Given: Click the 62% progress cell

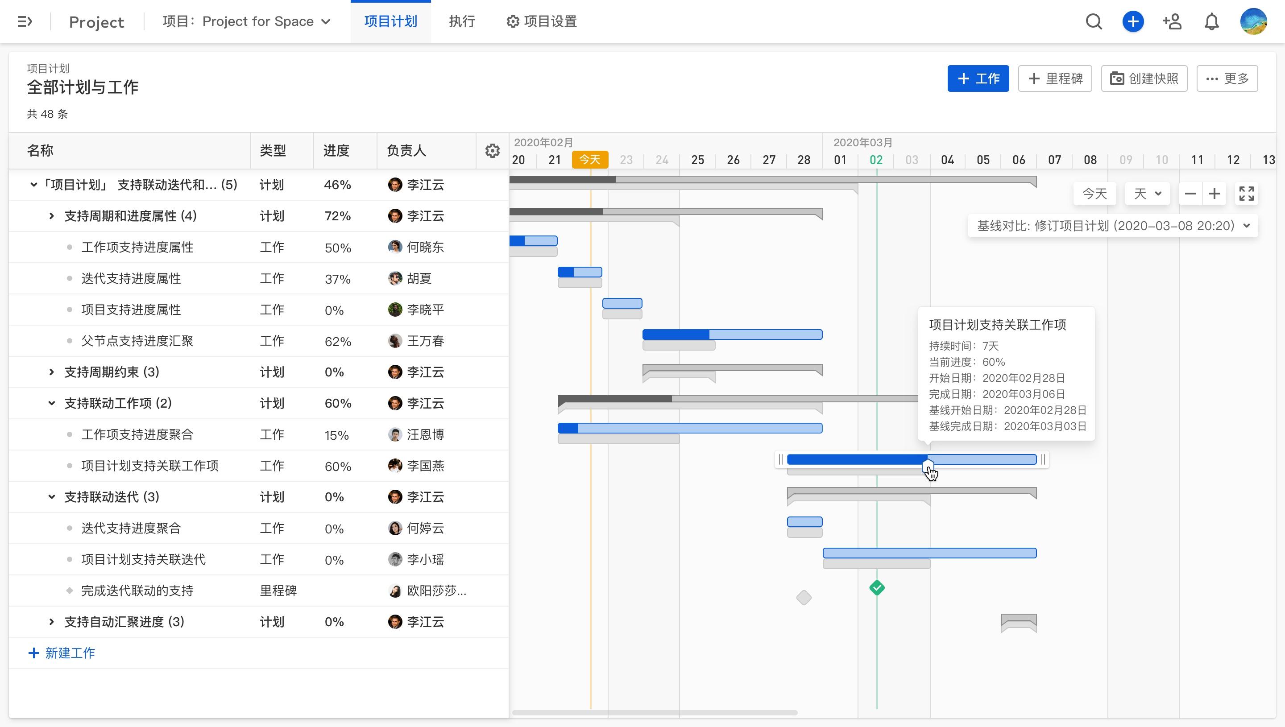Looking at the screenshot, I should [x=338, y=342].
